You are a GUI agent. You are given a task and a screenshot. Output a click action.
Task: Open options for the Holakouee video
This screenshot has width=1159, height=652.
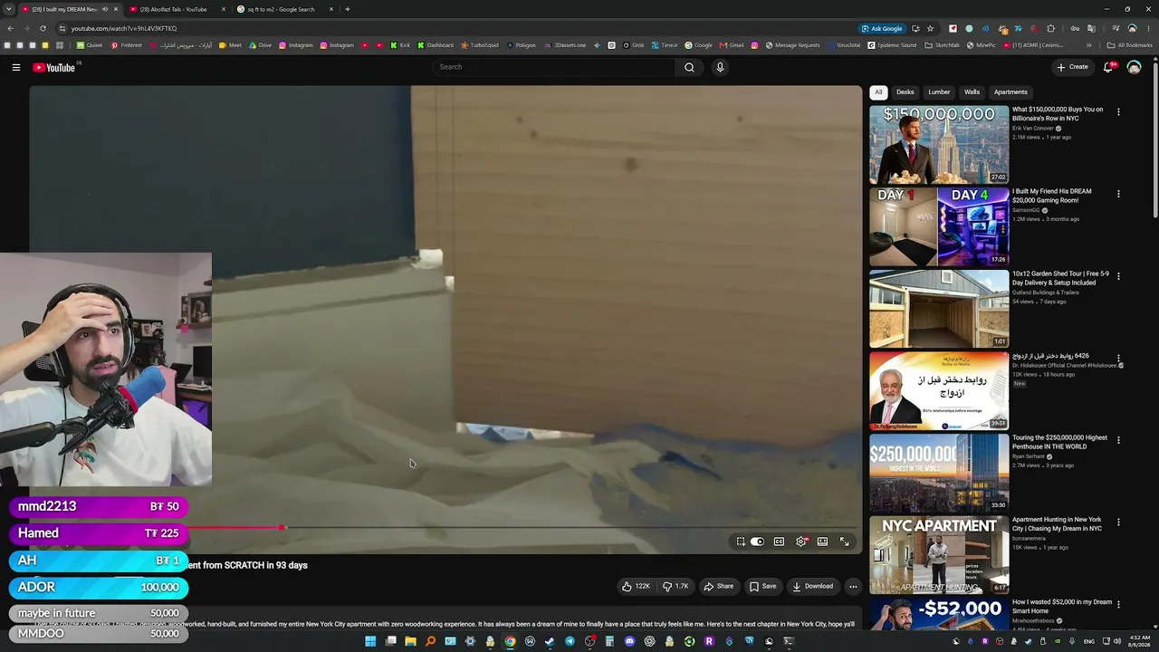pyautogui.click(x=1118, y=359)
